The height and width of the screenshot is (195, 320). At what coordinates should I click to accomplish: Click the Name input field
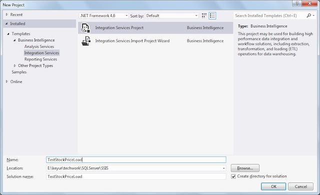coord(136,159)
